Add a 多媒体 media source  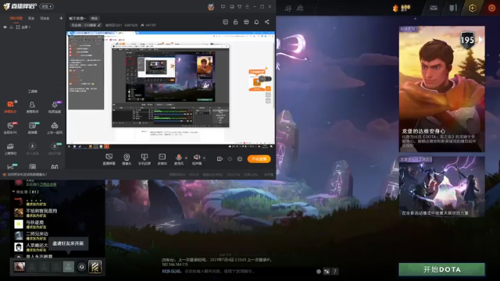[x=162, y=159]
